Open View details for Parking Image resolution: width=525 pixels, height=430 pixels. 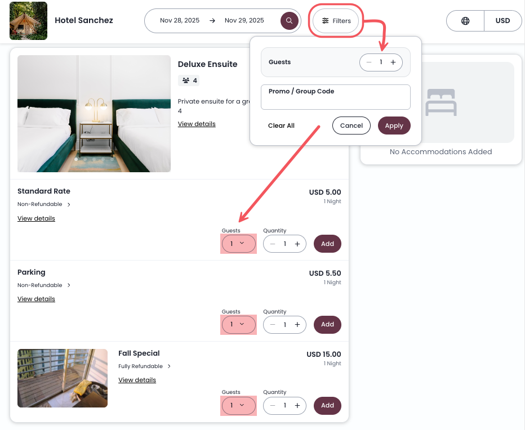point(36,299)
